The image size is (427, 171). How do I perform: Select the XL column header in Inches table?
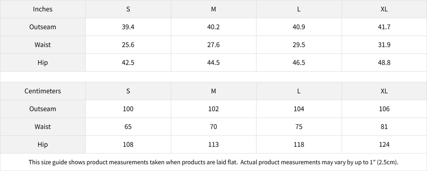click(x=384, y=9)
